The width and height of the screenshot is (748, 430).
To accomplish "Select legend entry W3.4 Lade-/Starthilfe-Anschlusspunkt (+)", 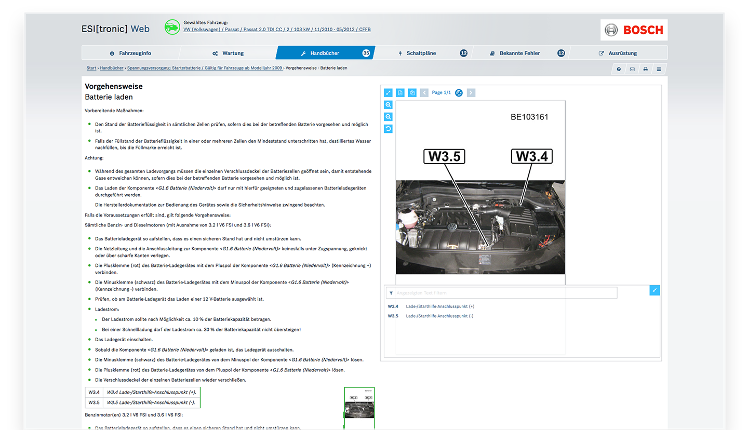I will tap(431, 306).
